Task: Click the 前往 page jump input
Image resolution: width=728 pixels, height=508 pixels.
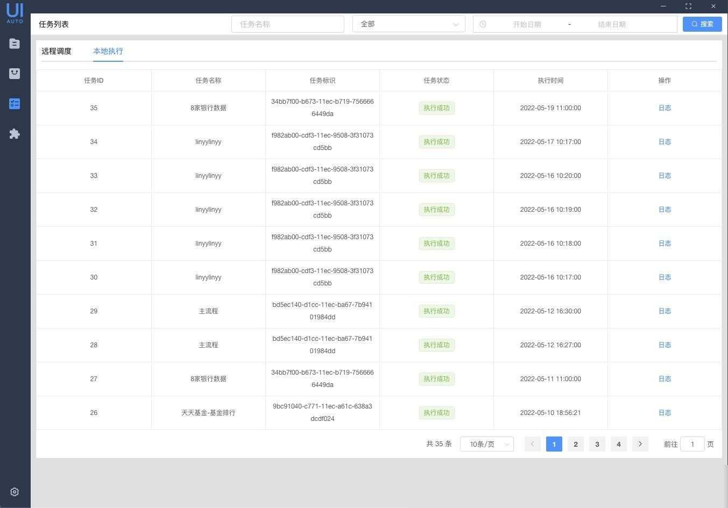Action: pyautogui.click(x=692, y=444)
